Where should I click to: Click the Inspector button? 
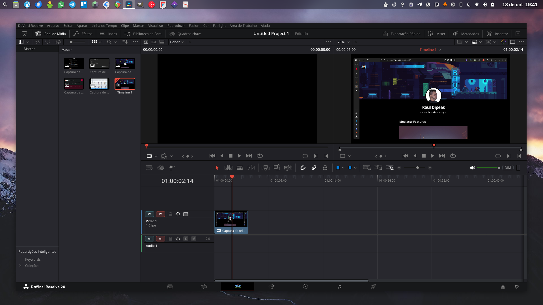[497, 34]
